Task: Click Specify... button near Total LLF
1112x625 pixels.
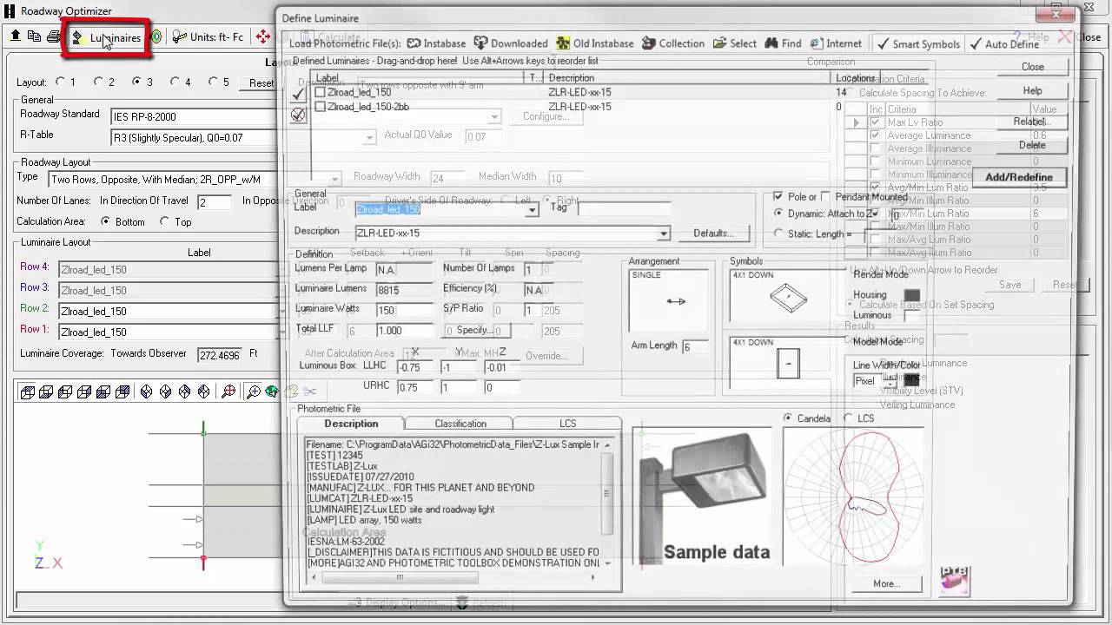Action: pyautogui.click(x=474, y=331)
